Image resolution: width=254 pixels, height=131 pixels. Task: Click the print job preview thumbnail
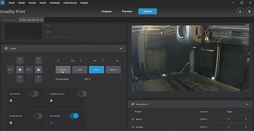[23, 32]
